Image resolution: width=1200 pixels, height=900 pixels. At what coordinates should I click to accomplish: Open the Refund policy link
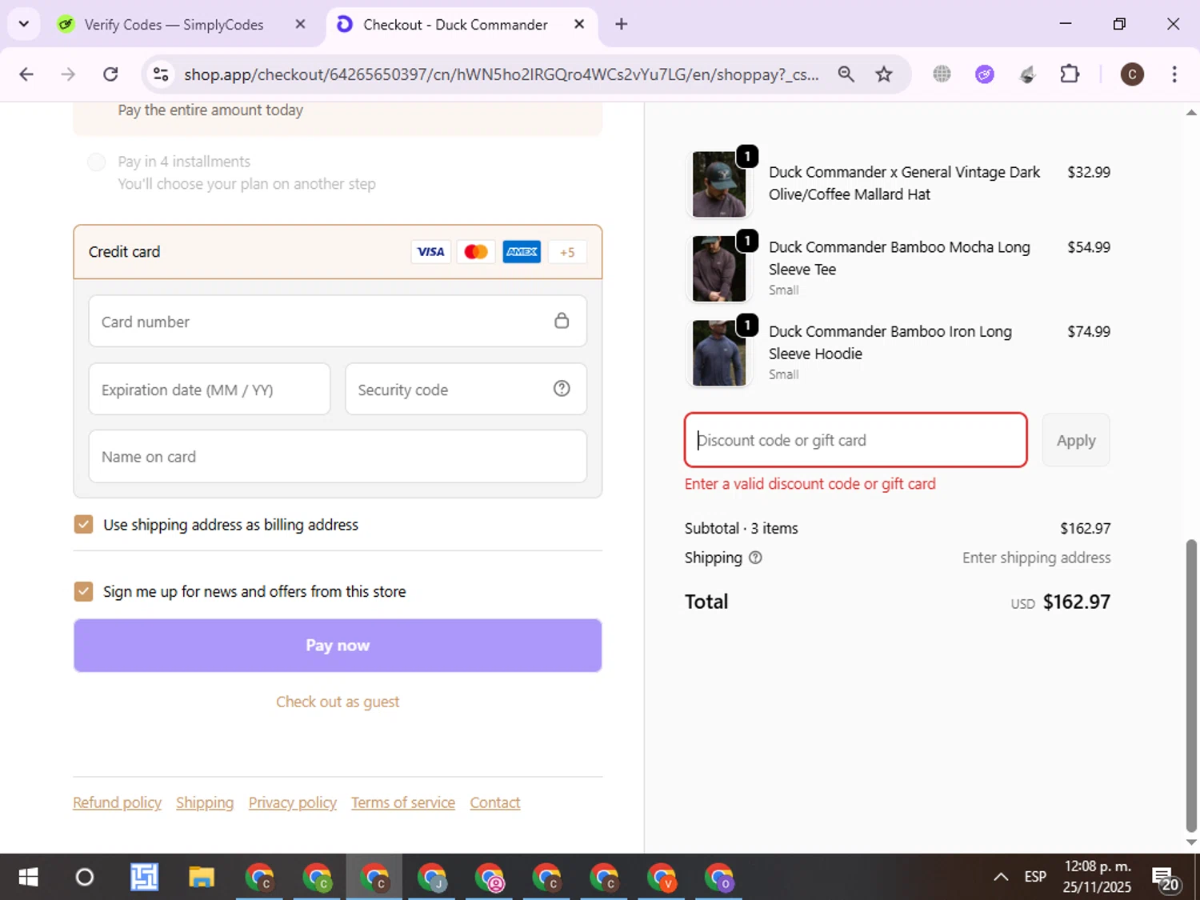(117, 802)
